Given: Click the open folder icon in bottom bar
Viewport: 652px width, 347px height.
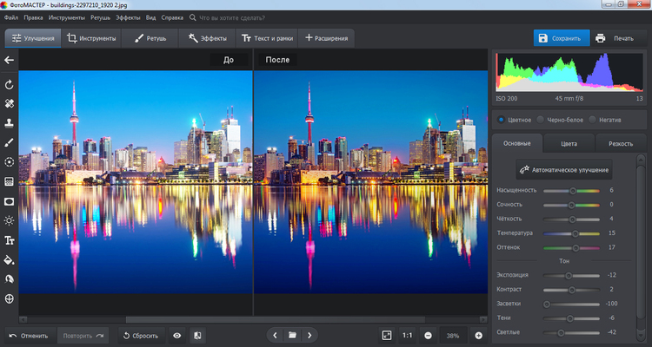Looking at the screenshot, I should pos(293,335).
